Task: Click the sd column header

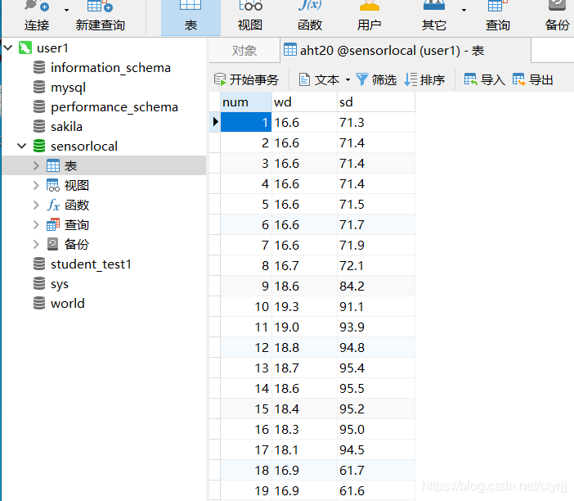Action: (376, 102)
